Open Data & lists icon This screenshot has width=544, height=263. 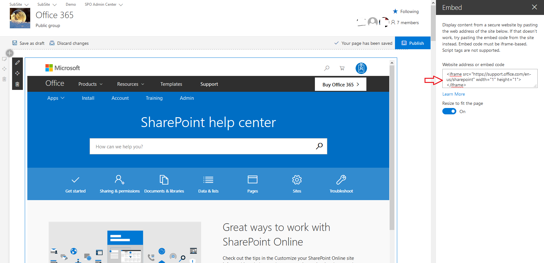208,180
